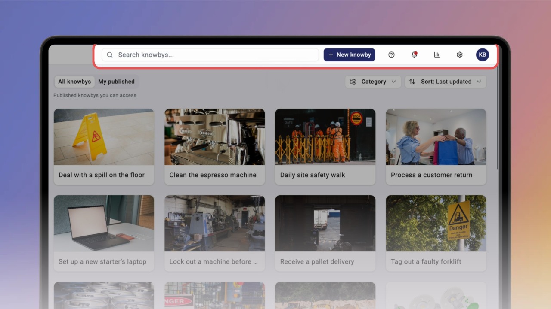Select 'Deal with a spill on the floor' title

point(102,175)
